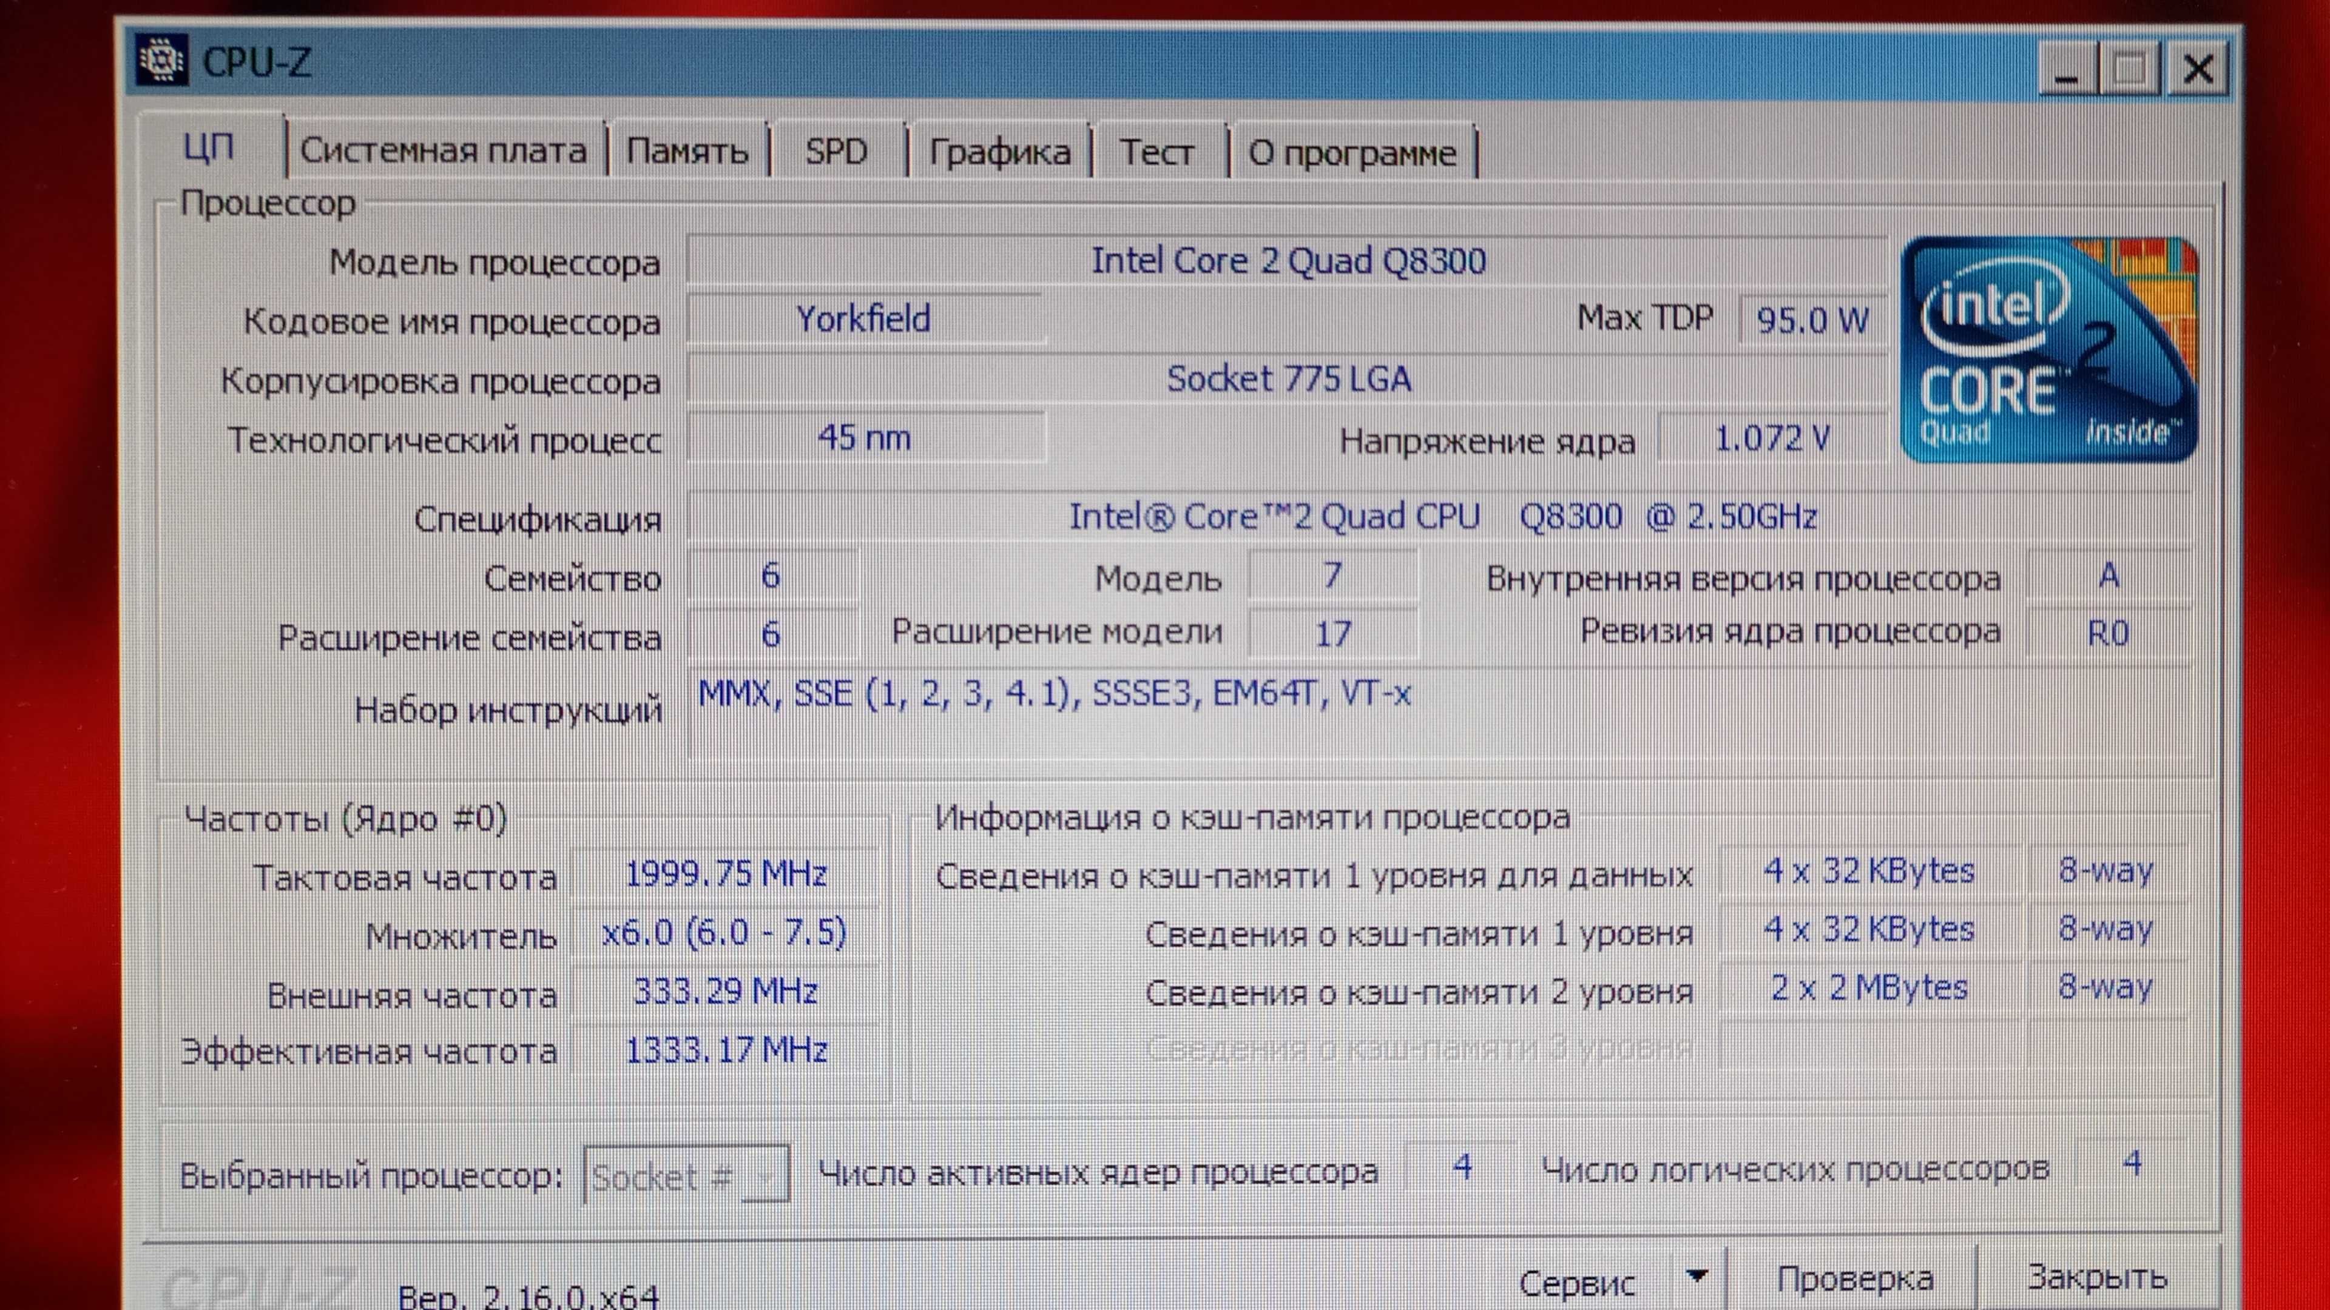Click the Внутренняя версия процессора value A
This screenshot has width=2330, height=1310.
[2109, 575]
